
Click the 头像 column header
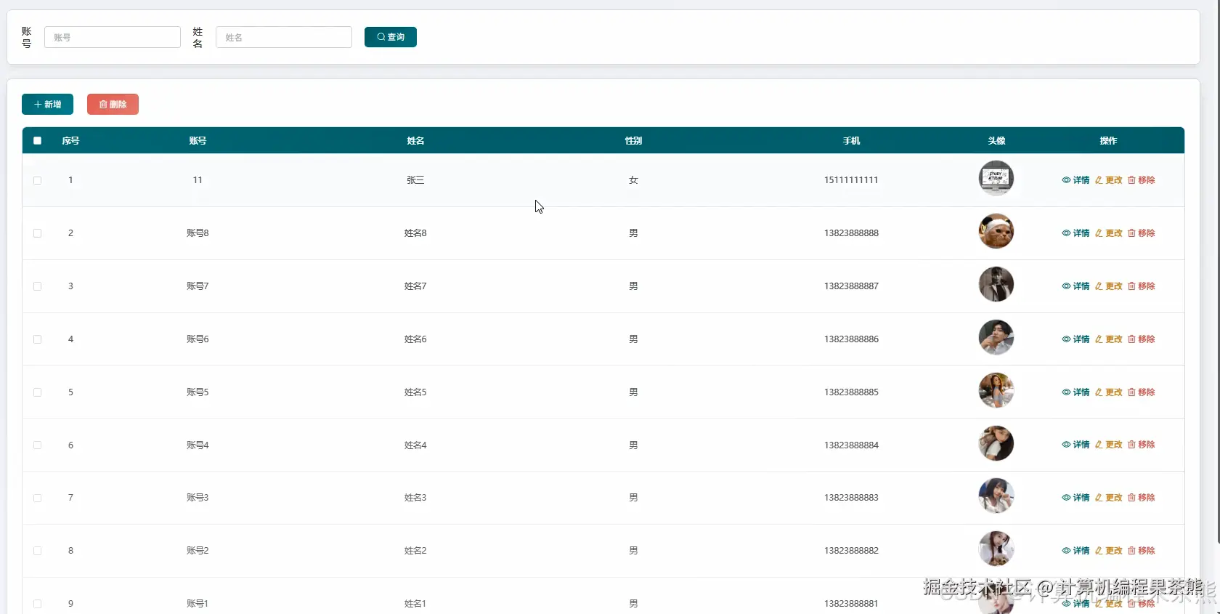click(996, 141)
